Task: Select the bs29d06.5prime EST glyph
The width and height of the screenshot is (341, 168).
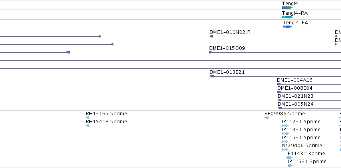Action: [x=285, y=150]
